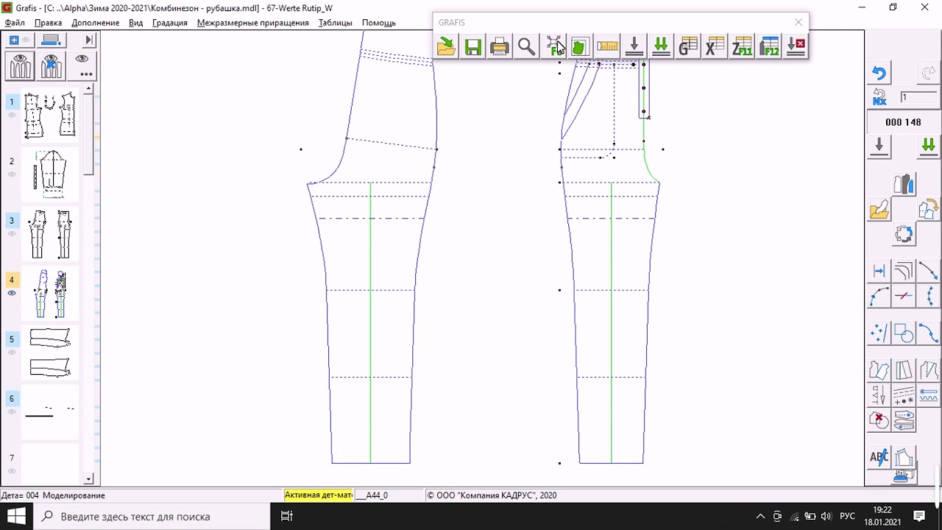
Task: Toggle hide-pieces eye with blue X
Action: (x=51, y=66)
